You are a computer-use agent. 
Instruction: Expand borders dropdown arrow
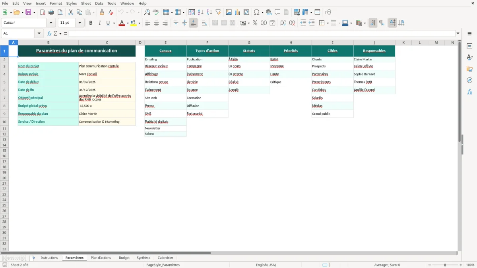[328, 23]
